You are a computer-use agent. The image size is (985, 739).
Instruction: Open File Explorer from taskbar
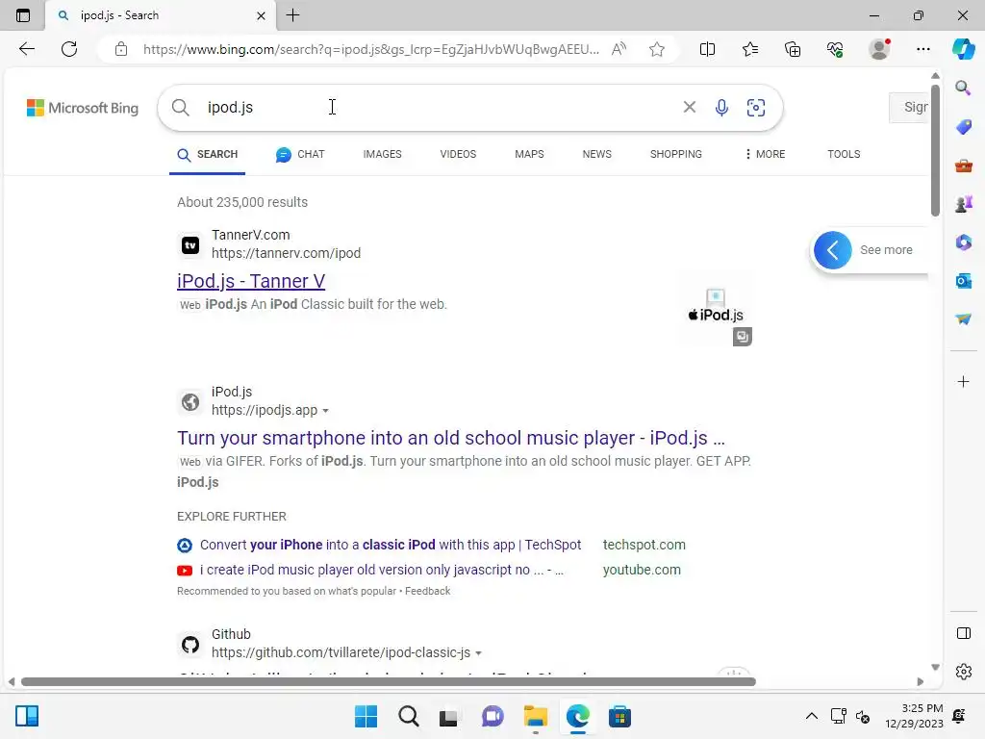[x=535, y=716]
